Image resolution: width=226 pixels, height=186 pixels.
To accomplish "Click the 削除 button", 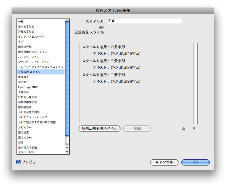I will [x=137, y=128].
